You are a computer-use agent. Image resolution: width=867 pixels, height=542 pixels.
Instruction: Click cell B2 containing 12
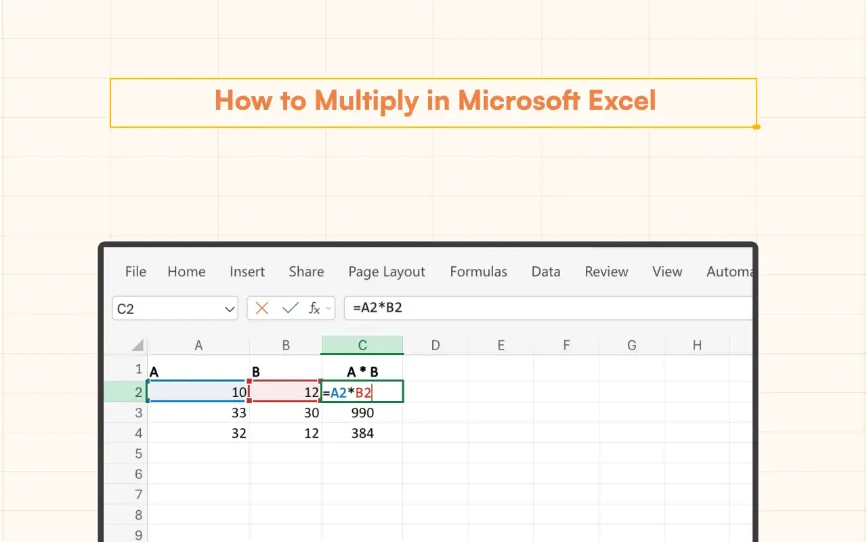286,392
